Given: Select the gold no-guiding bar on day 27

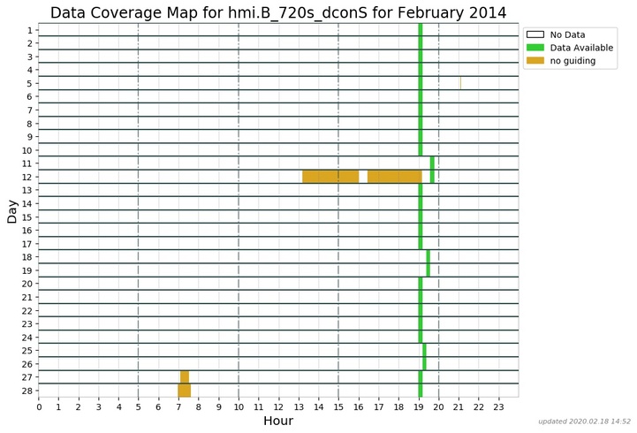Looking at the screenshot, I should 185,377.
